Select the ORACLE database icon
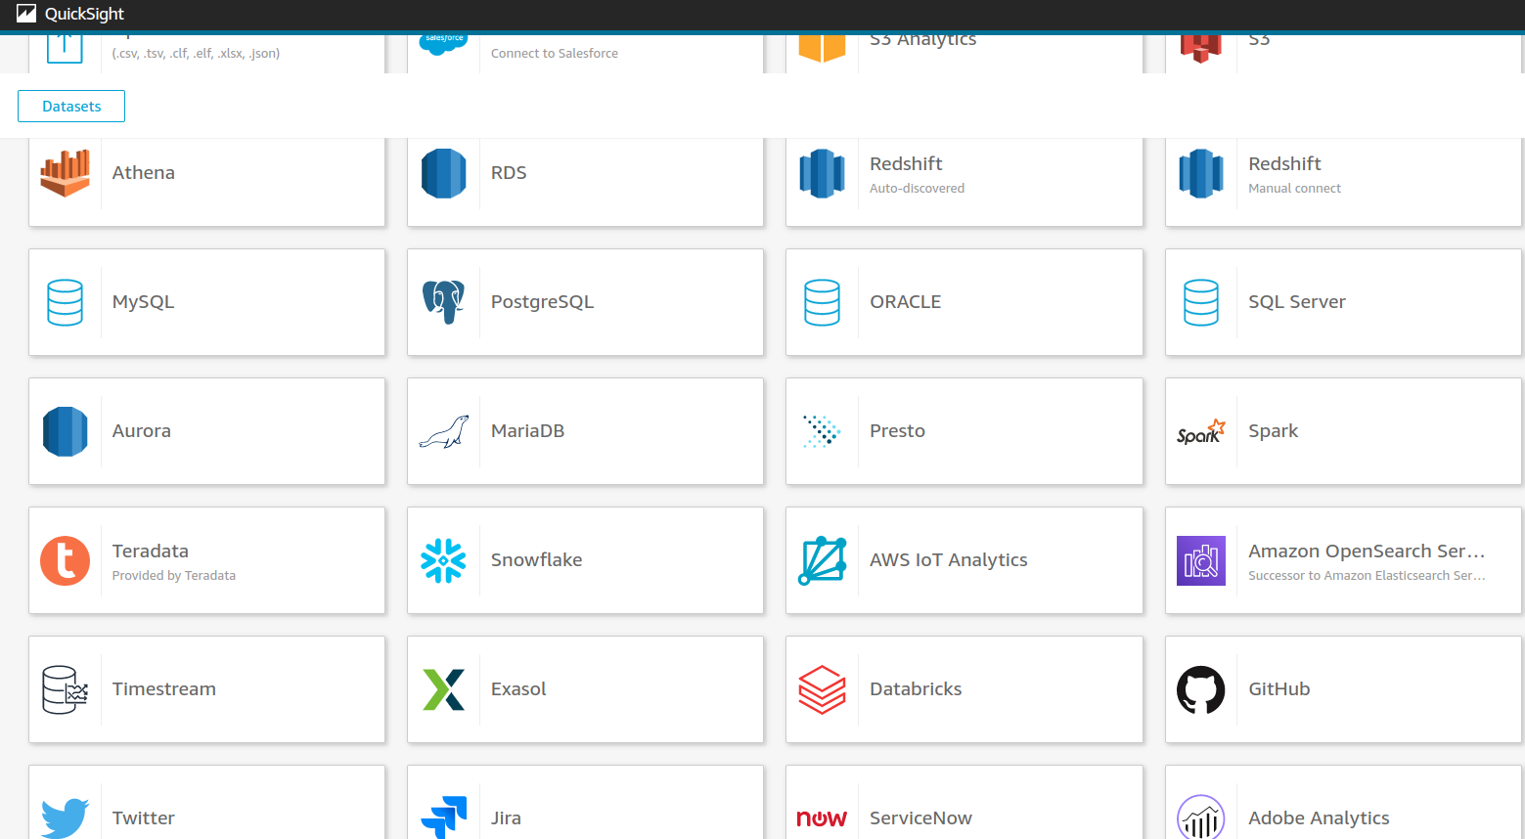The image size is (1525, 839). click(x=823, y=302)
